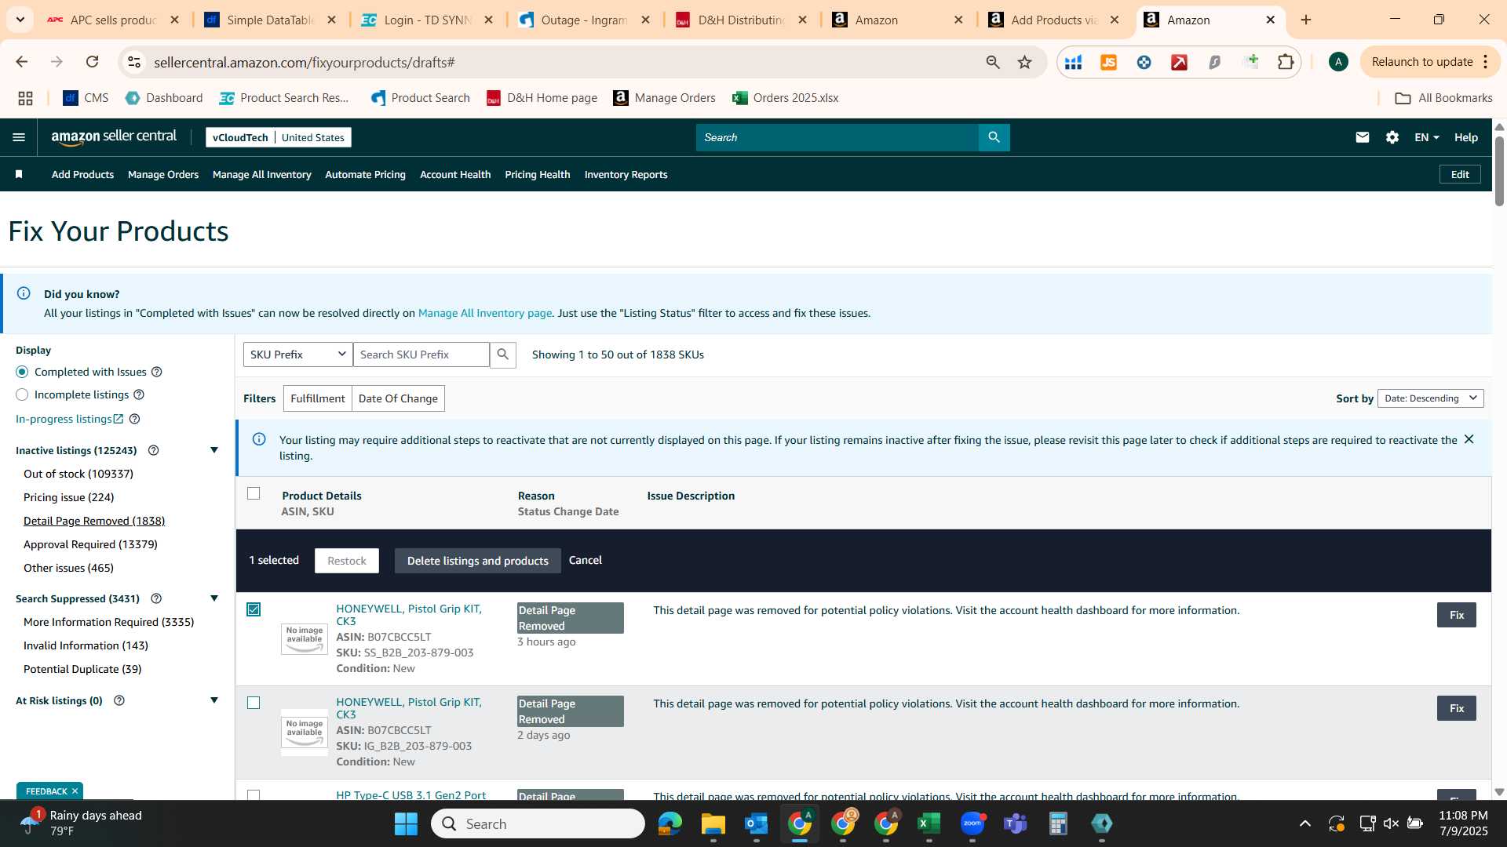The image size is (1507, 847).
Task: Open the Chrome profile avatar A
Action: (x=1338, y=62)
